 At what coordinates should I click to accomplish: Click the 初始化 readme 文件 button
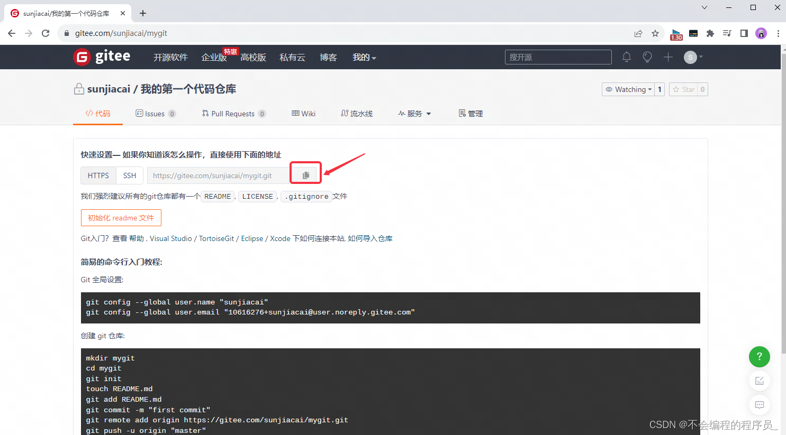click(121, 218)
